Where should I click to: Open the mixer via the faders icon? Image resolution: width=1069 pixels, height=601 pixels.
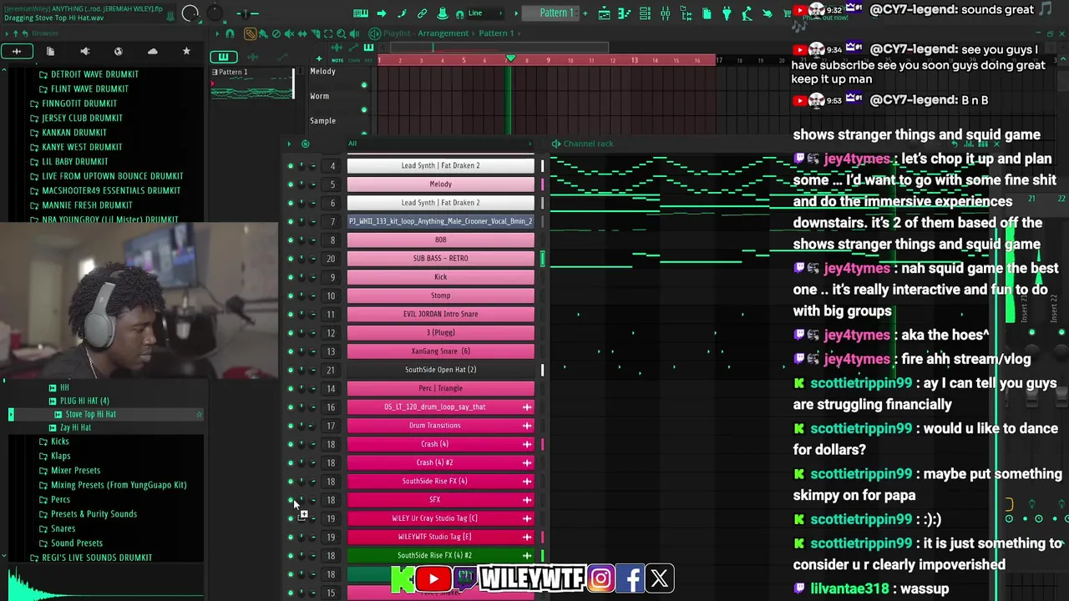tap(665, 13)
